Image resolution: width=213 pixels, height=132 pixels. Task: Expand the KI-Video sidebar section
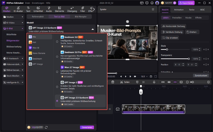pos(13,23)
